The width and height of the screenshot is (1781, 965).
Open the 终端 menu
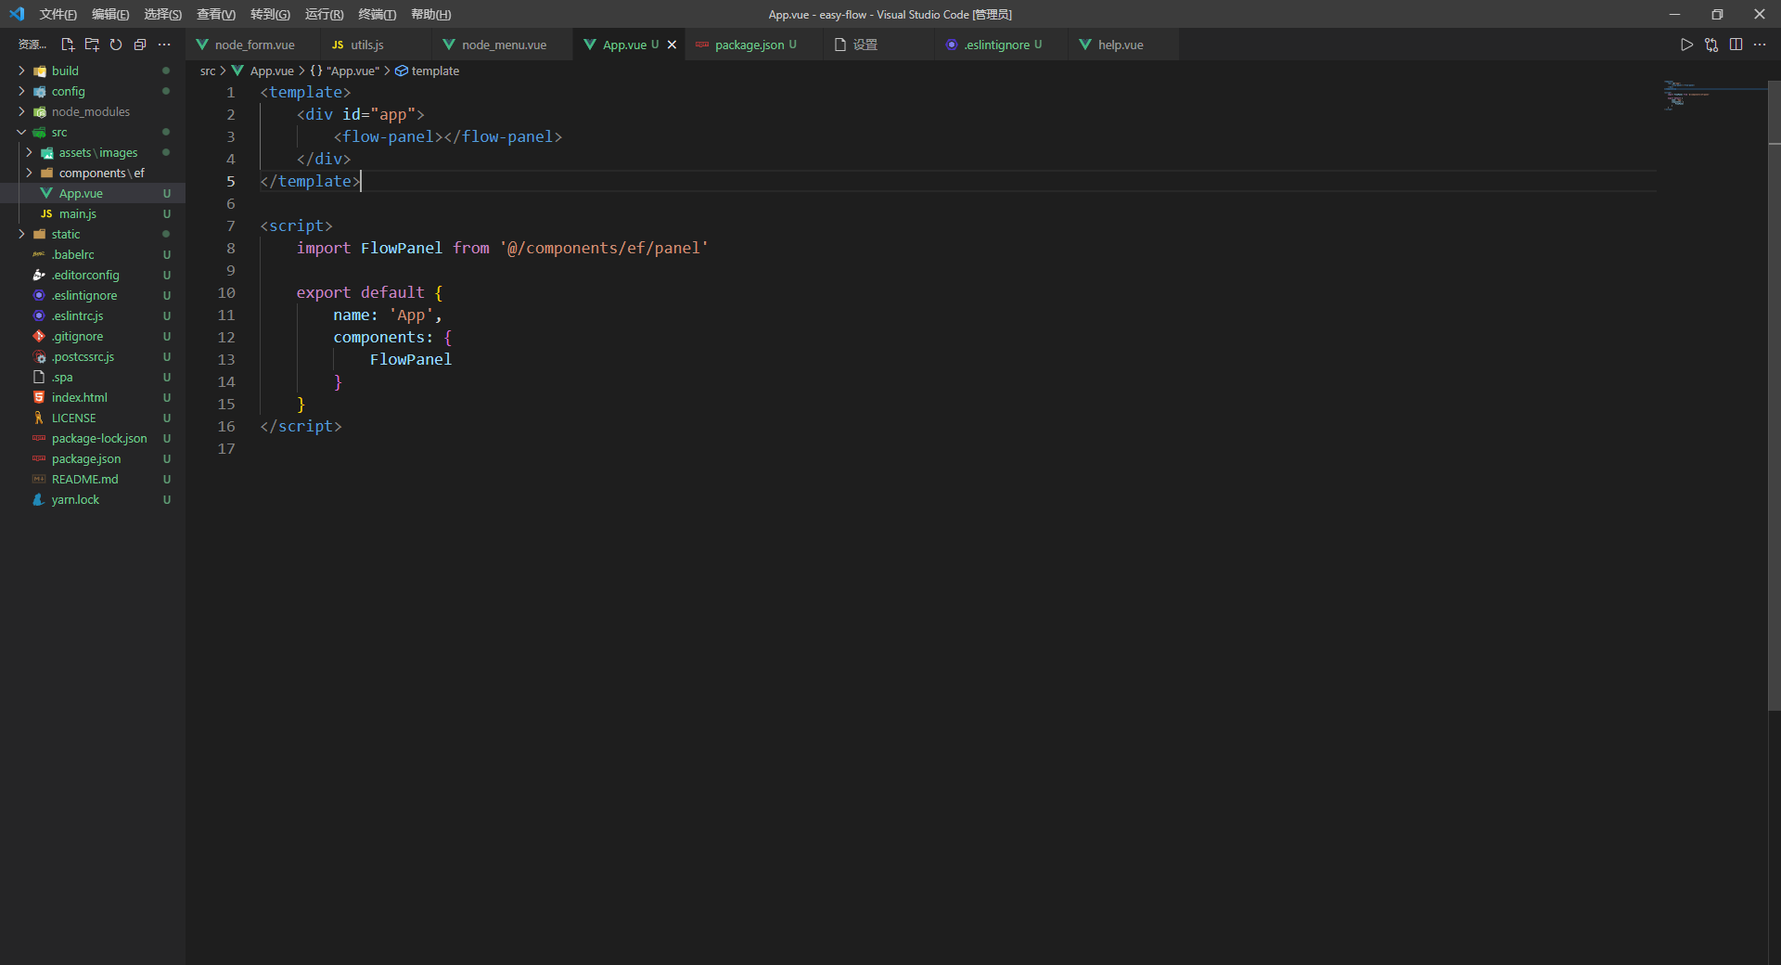point(375,14)
